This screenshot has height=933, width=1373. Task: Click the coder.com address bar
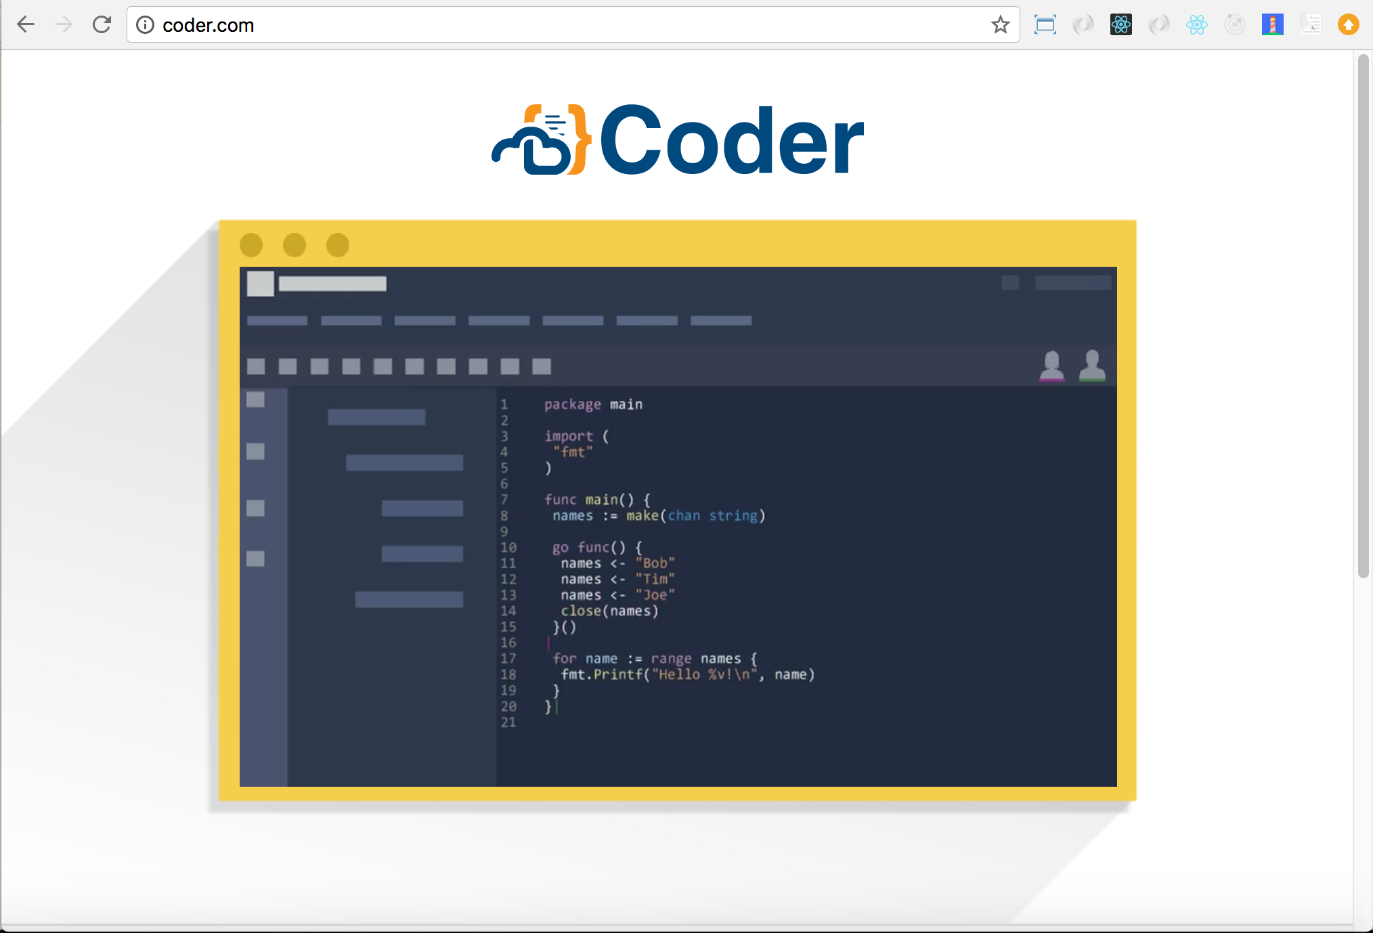click(542, 25)
